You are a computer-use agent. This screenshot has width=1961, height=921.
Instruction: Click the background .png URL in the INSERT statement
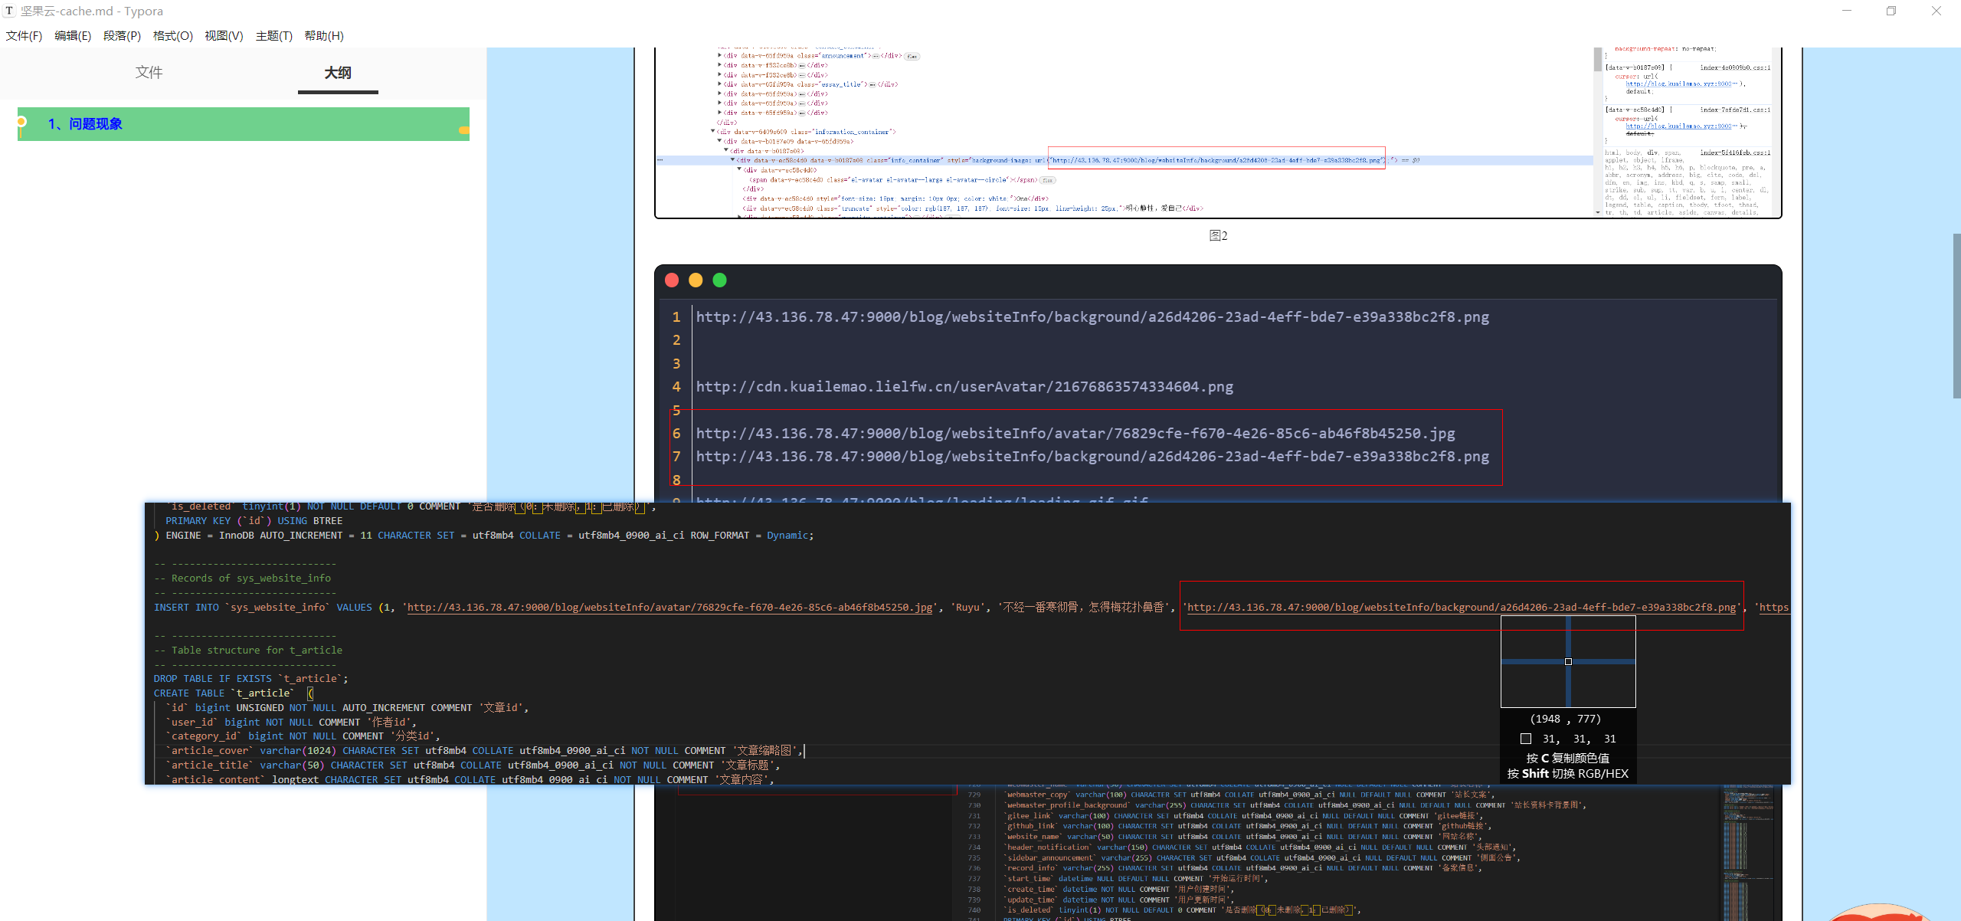click(1462, 608)
